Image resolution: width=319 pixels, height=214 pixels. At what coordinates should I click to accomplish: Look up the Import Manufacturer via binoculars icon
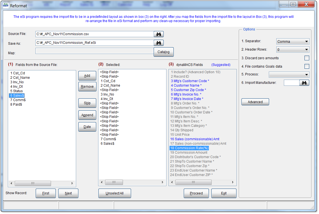coord(304,83)
